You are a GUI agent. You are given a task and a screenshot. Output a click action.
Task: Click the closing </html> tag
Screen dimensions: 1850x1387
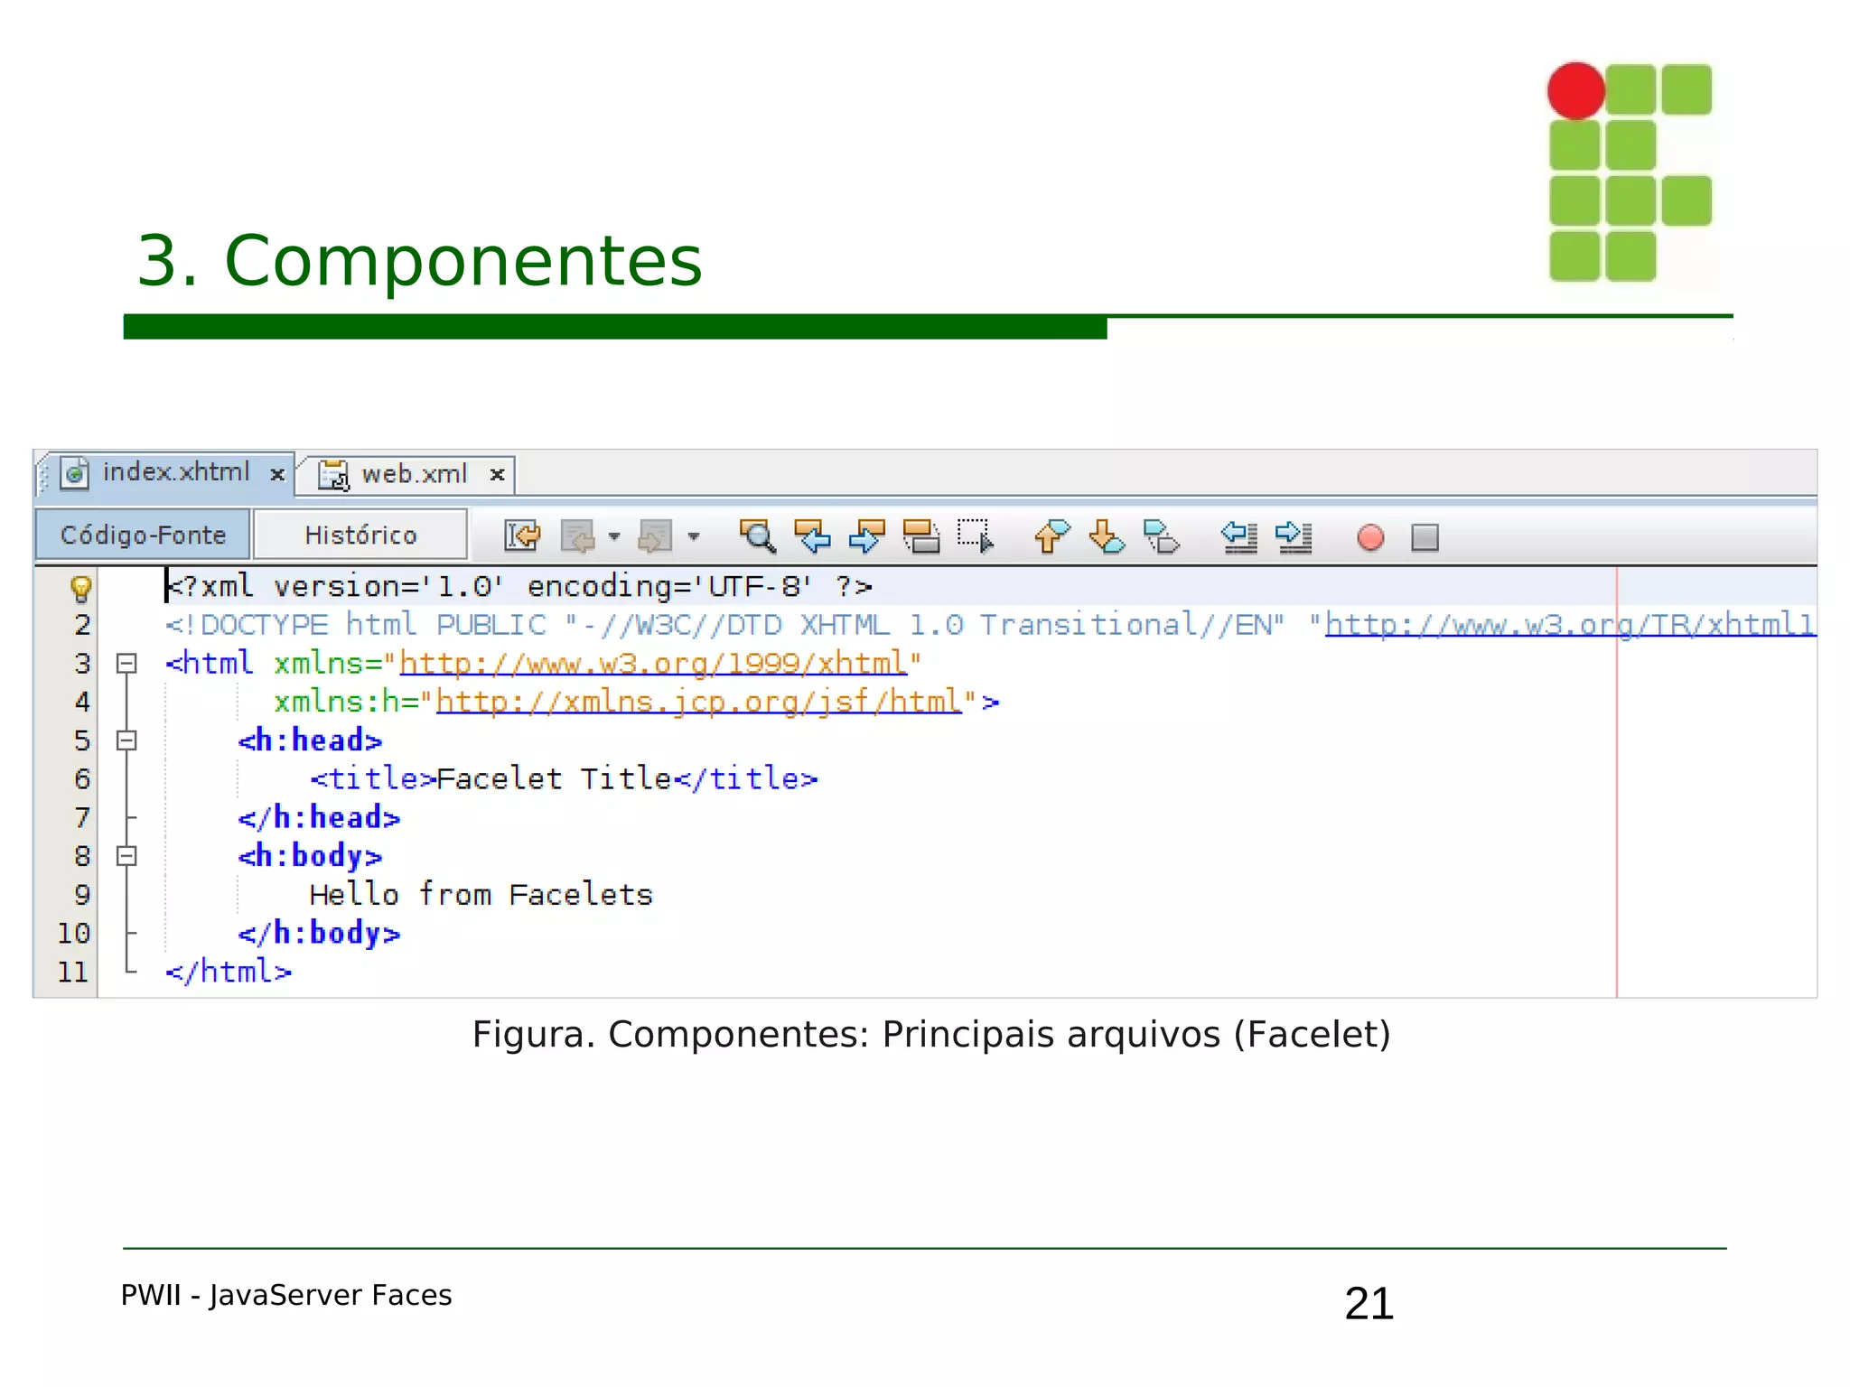[x=229, y=972]
